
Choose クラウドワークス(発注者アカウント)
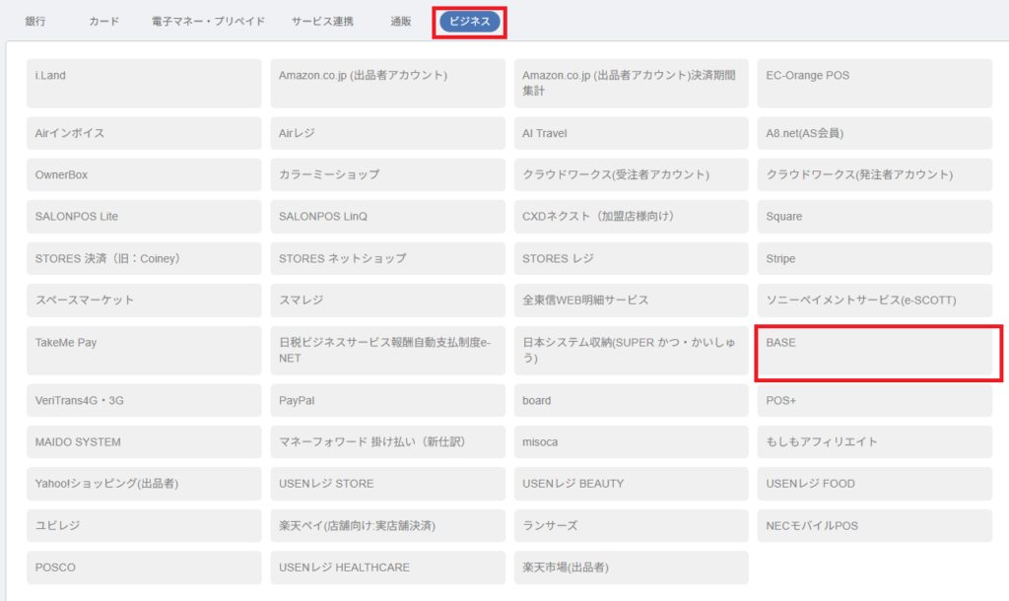click(x=875, y=175)
